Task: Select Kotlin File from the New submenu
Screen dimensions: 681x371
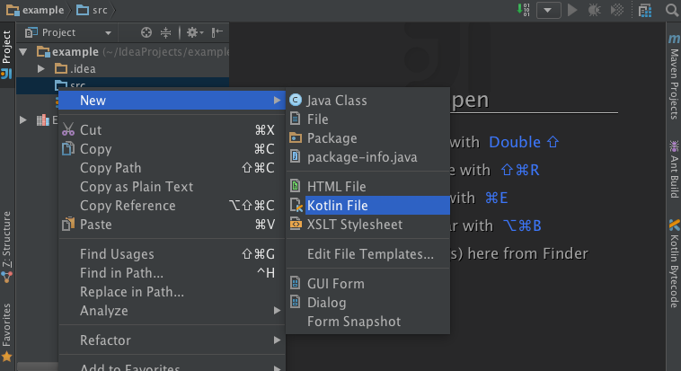Action: pyautogui.click(x=337, y=206)
